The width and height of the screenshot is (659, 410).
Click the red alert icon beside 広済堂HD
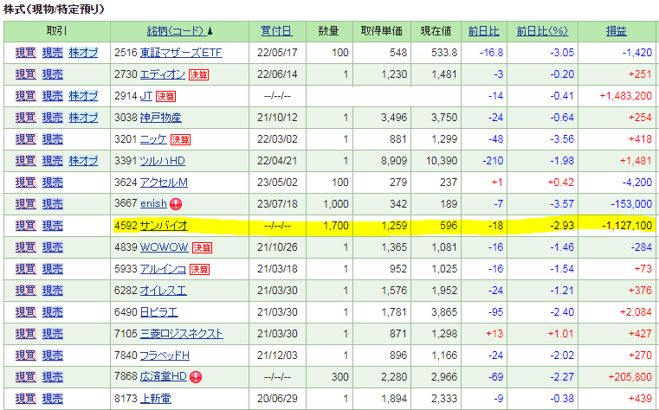(196, 377)
